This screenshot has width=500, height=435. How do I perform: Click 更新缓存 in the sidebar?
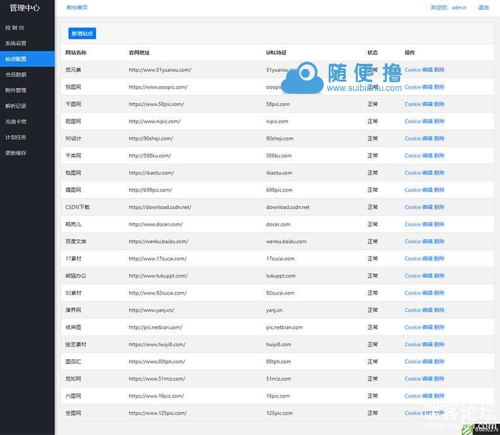tap(16, 153)
